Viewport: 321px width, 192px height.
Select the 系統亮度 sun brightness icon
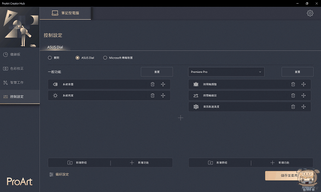[x=55, y=95]
